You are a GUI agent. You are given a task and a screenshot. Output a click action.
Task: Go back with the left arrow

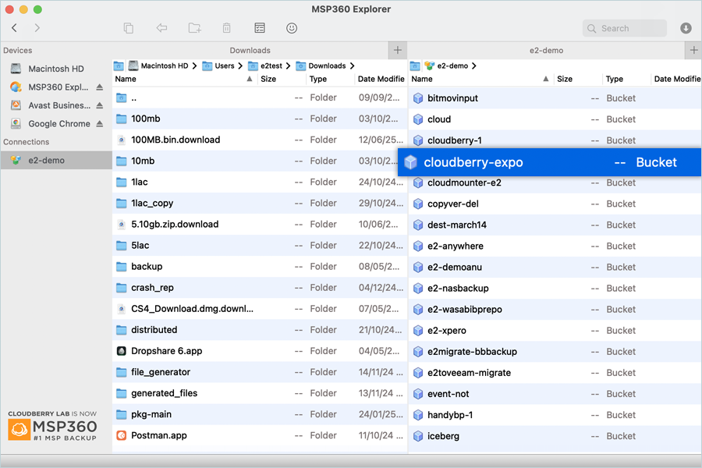coord(15,28)
